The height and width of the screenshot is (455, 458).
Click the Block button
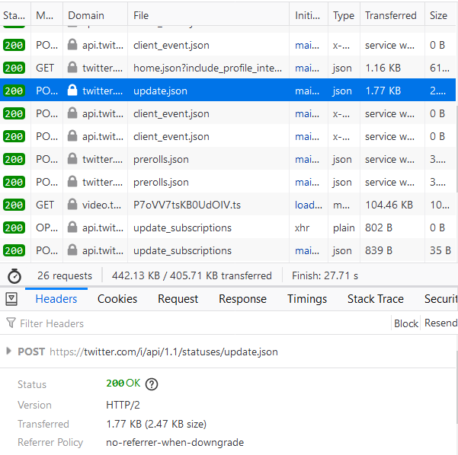(405, 323)
